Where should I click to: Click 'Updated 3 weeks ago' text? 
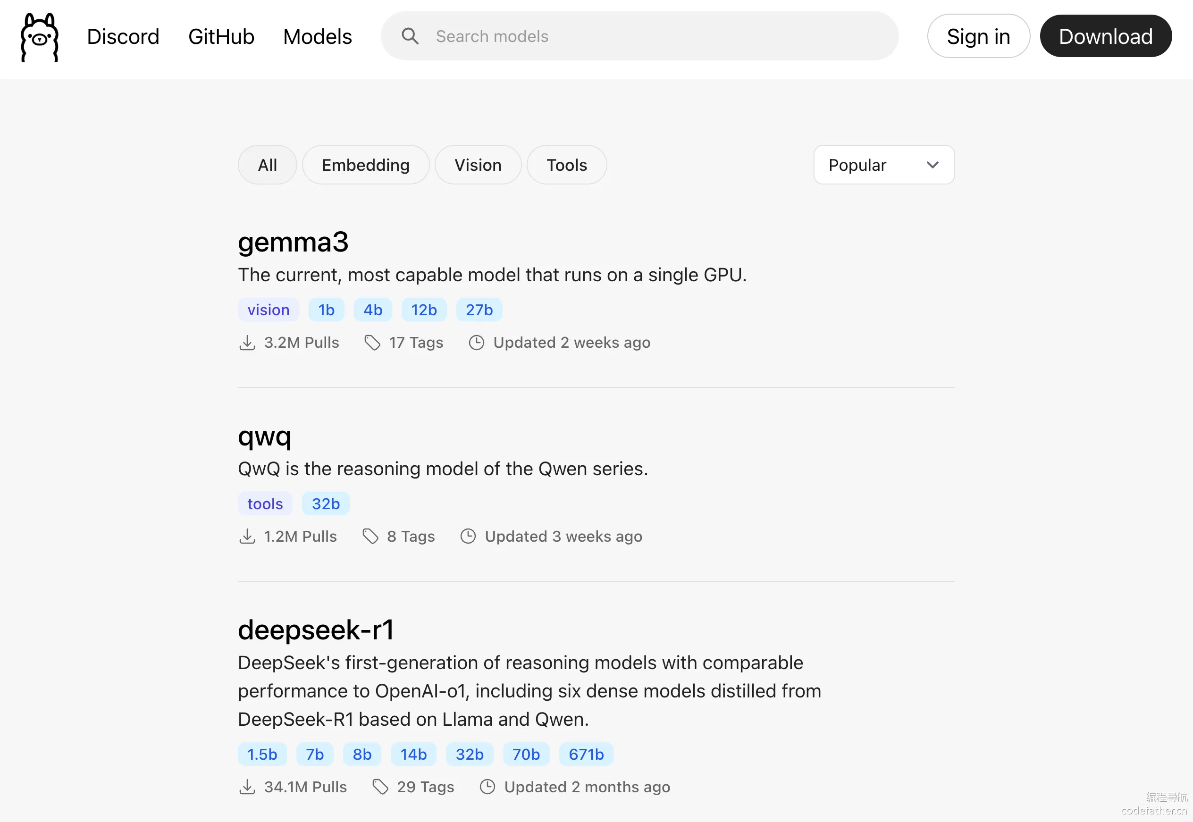[x=563, y=536]
